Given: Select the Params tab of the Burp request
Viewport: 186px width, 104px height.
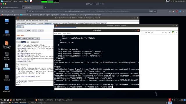Looking at the screenshot, I should click(x=24, y=38).
